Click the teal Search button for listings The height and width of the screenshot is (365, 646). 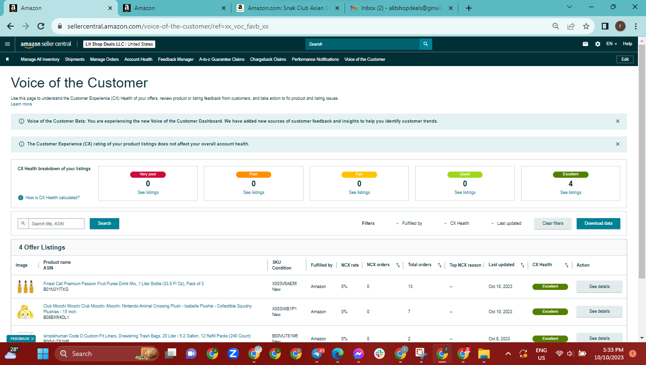104,223
